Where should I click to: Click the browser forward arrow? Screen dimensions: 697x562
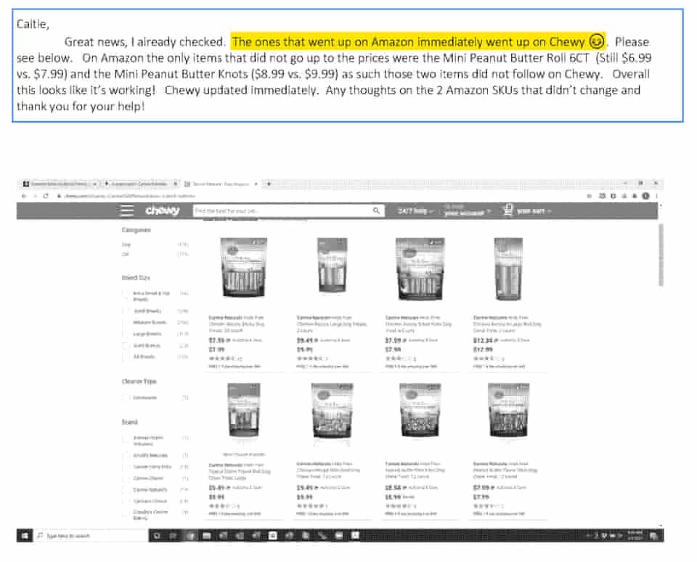coord(35,195)
